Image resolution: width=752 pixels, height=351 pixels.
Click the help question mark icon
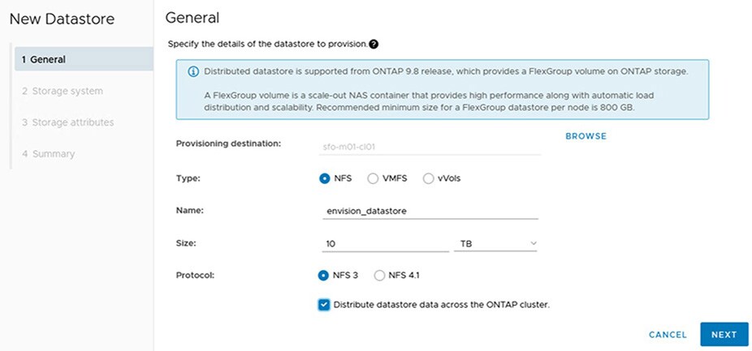tap(374, 44)
